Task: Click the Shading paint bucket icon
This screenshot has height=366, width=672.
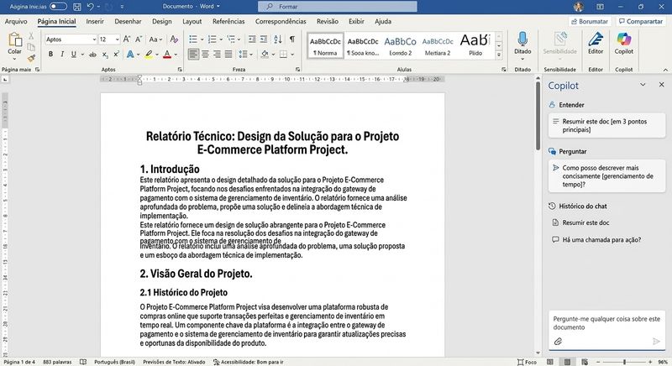Action: pyautogui.click(x=265, y=55)
